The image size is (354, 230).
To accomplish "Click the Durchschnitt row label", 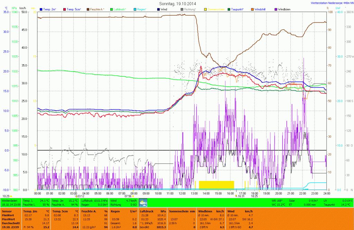I will point(10,223).
